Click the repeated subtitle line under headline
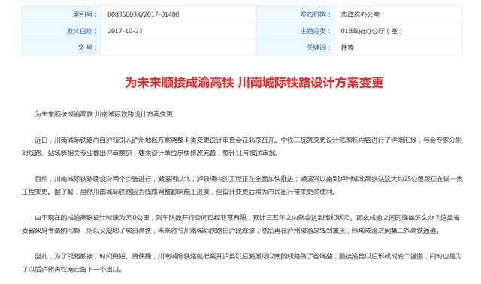The image size is (481, 284). [104, 114]
